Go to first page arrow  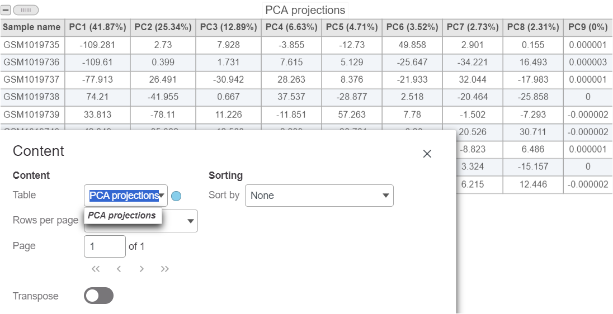click(x=96, y=269)
